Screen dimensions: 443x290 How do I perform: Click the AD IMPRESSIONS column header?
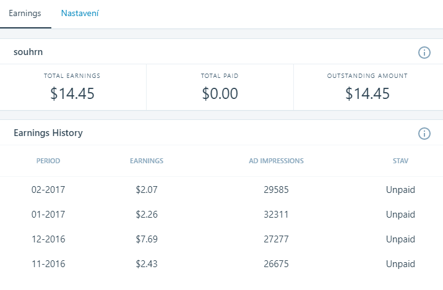pos(276,161)
